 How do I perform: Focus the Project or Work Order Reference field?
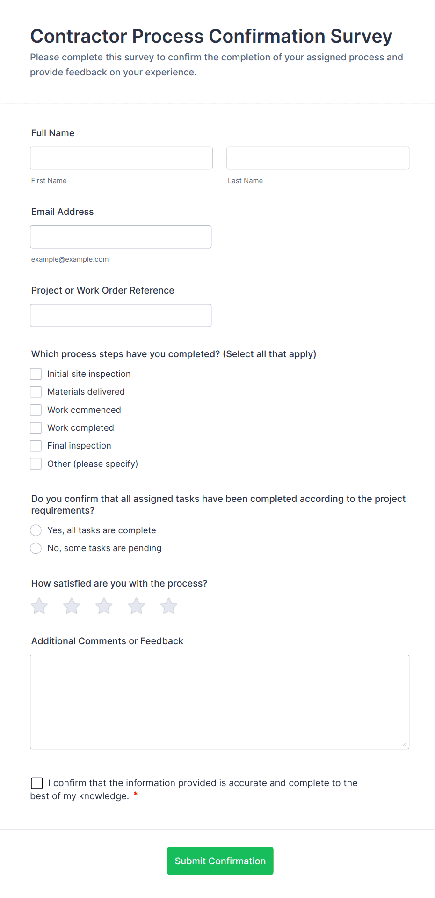point(121,316)
